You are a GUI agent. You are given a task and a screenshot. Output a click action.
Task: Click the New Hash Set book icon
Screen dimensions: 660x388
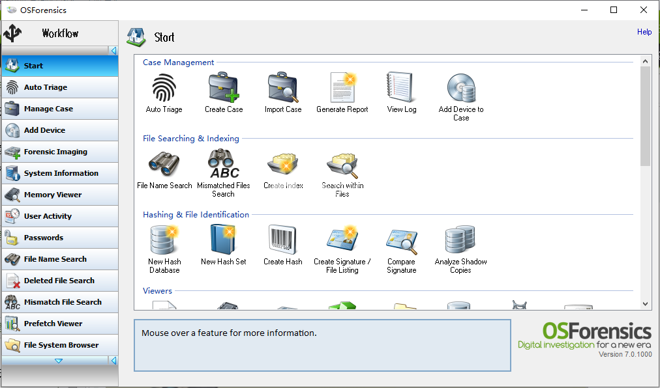223,239
